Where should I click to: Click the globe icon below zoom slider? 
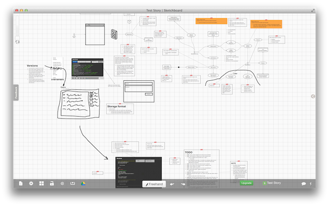pos(17,42)
